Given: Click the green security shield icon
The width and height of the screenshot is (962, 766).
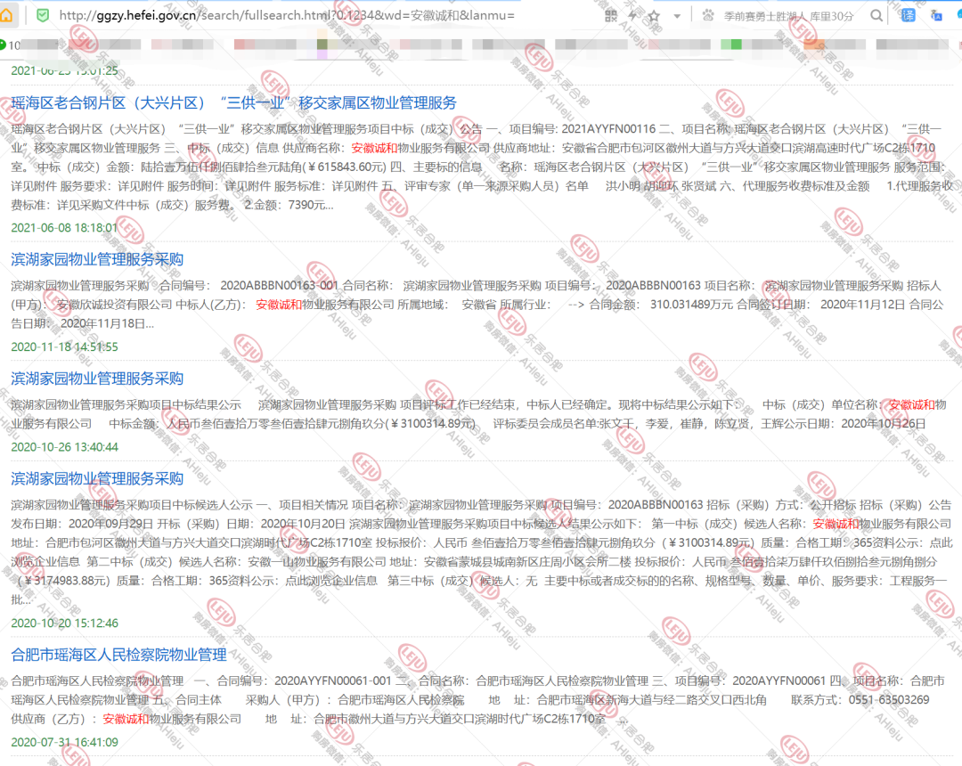Looking at the screenshot, I should [x=43, y=15].
